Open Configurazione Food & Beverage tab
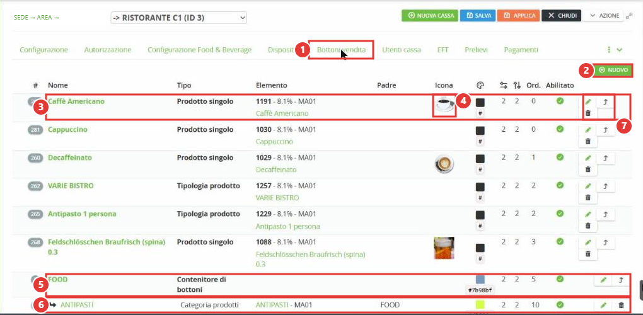The image size is (643, 315). tap(200, 50)
